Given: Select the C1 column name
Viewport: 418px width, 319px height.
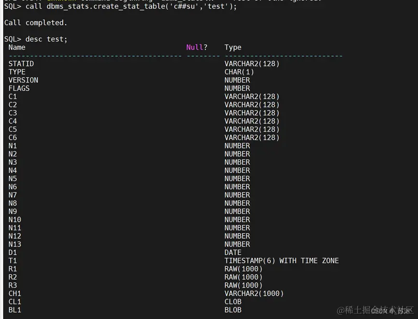Looking at the screenshot, I should coord(13,97).
